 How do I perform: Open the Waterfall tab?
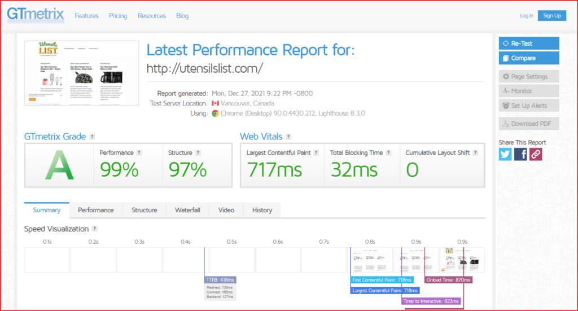tap(187, 210)
